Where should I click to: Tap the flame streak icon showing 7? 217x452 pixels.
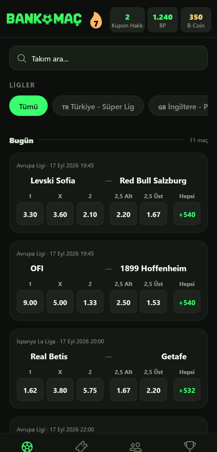(96, 20)
